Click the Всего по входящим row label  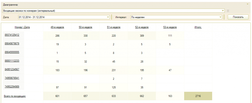coord(15,96)
